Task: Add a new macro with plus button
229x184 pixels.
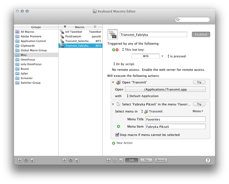Action: (64, 160)
